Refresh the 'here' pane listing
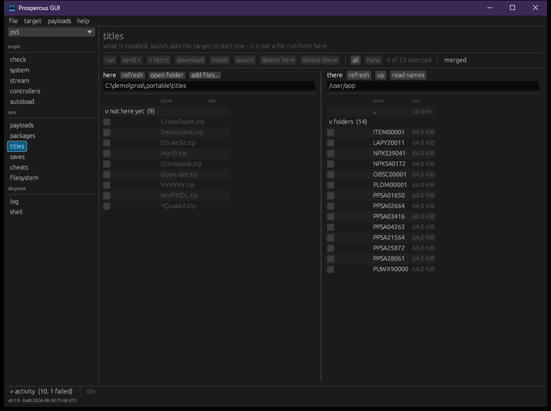This screenshot has width=551, height=411. (x=132, y=75)
